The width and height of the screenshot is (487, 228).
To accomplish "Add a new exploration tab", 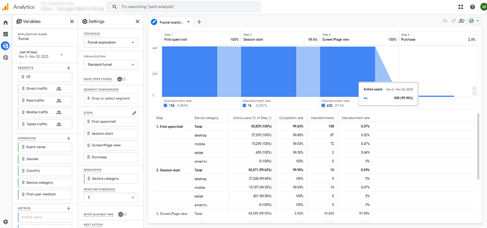I will [x=199, y=22].
